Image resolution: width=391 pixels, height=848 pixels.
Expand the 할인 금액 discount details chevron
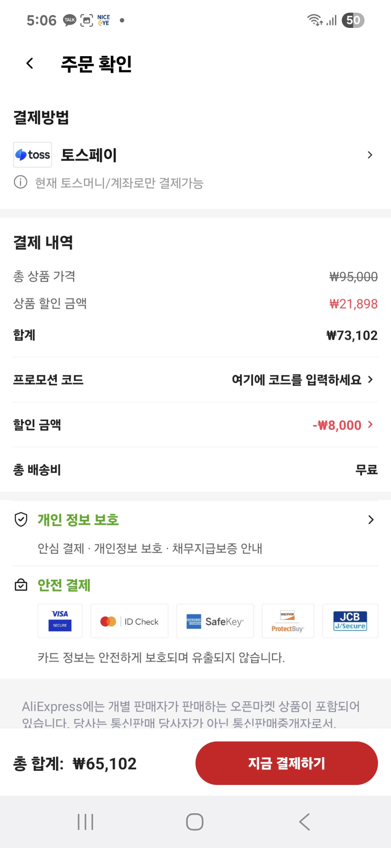[370, 425]
